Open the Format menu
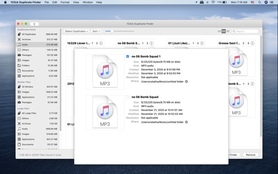 point(65,2)
